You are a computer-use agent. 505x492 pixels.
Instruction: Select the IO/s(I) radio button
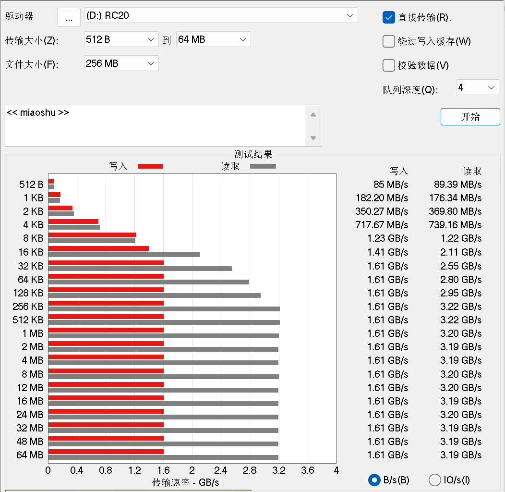(435, 480)
